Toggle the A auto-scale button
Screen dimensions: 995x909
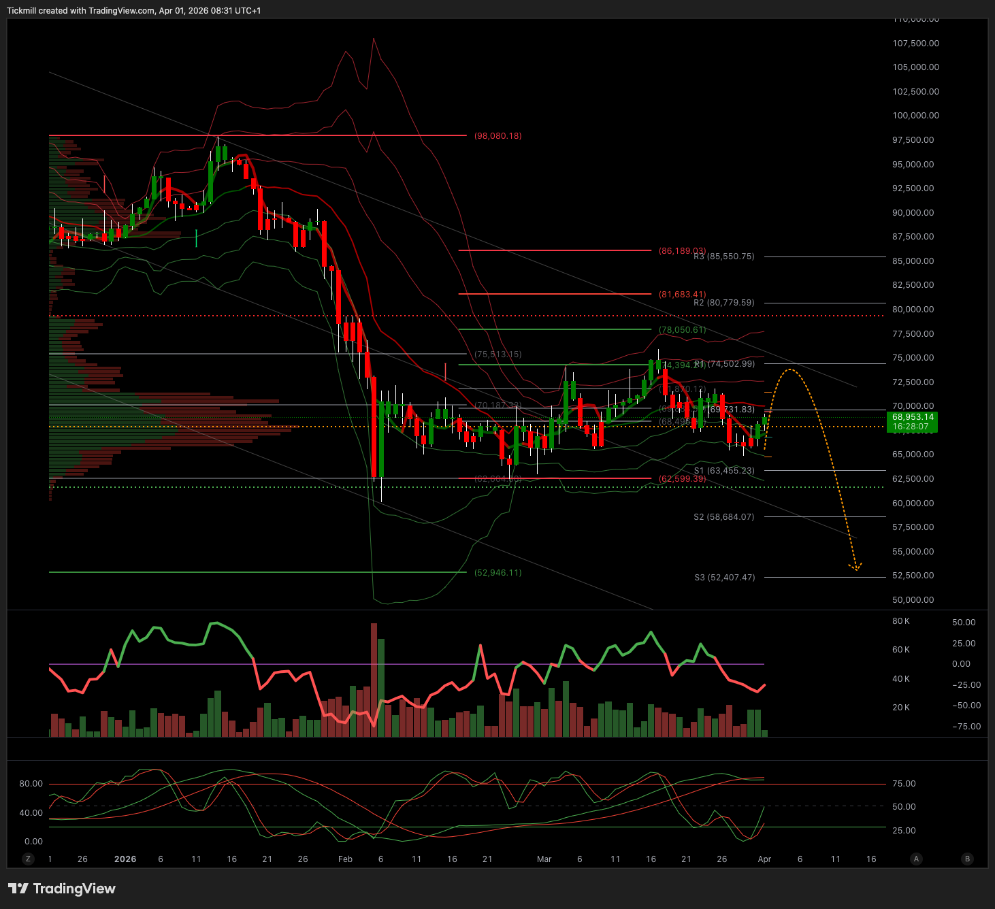(x=916, y=859)
